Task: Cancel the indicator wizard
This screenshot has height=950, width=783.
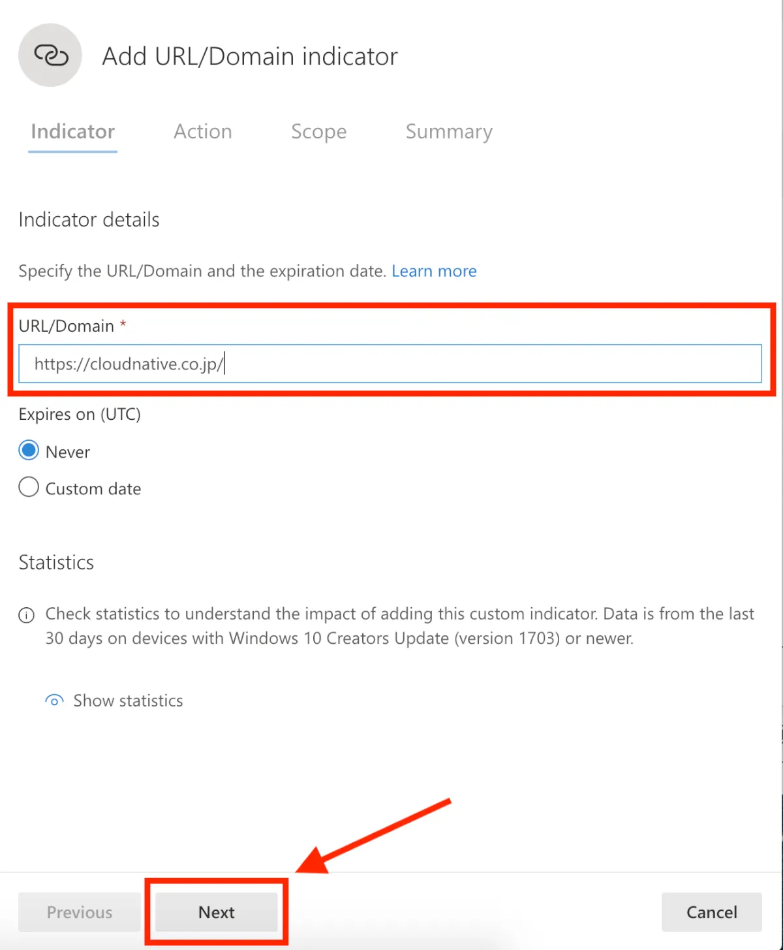Action: pyautogui.click(x=711, y=912)
